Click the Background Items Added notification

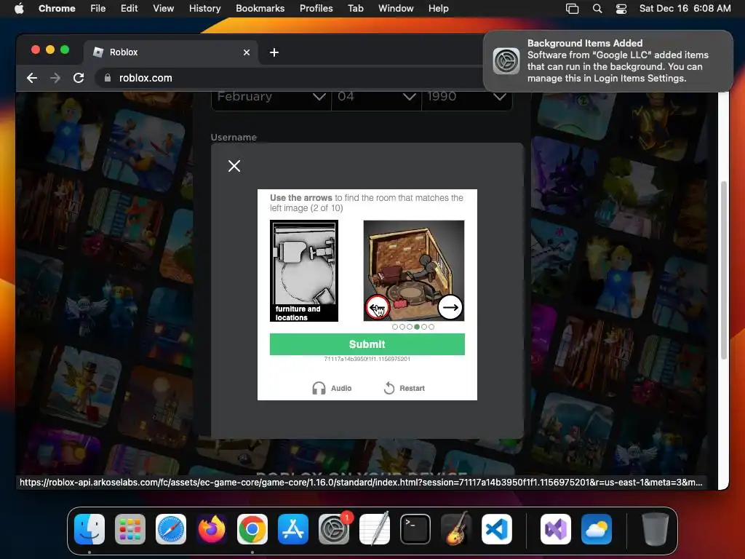click(608, 61)
